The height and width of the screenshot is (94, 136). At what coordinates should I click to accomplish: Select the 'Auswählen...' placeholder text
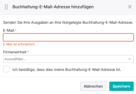click(x=15, y=59)
